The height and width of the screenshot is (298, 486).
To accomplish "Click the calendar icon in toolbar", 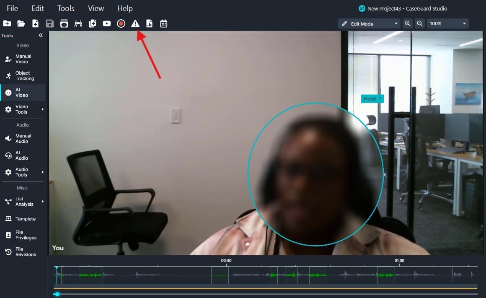I will (x=164, y=24).
